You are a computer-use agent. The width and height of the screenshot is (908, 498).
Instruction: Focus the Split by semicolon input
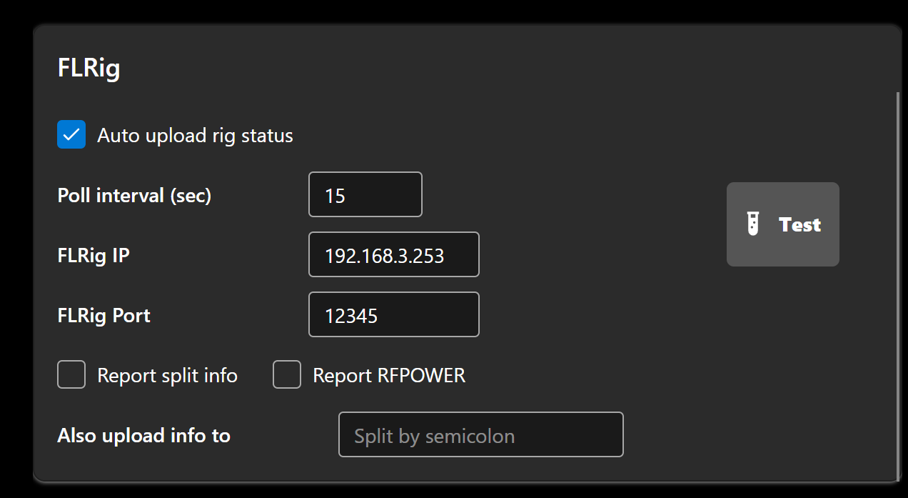click(481, 434)
